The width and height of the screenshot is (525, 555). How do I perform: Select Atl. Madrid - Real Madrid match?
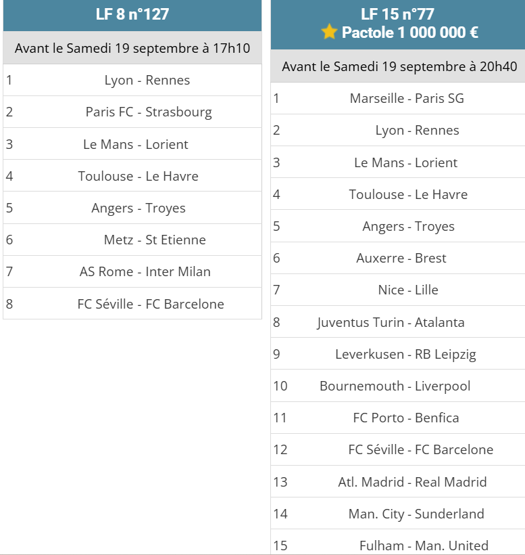click(x=398, y=482)
